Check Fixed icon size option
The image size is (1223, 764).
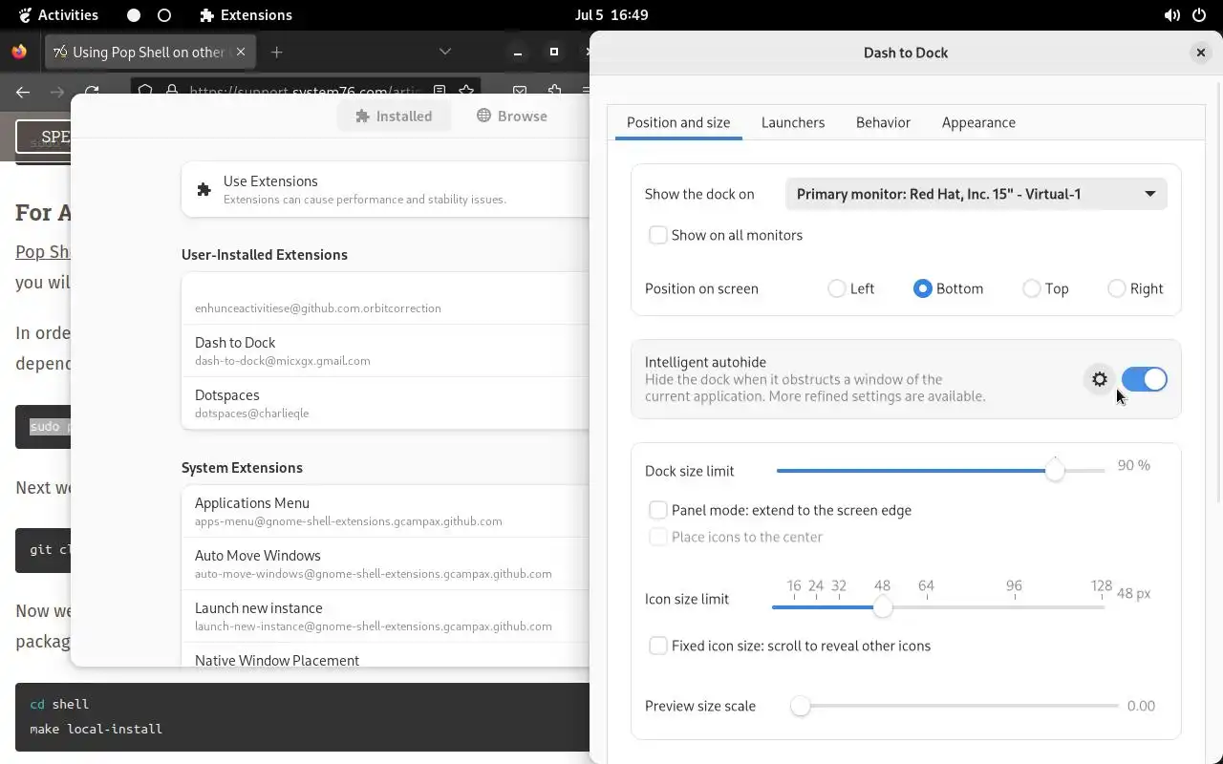[658, 646]
